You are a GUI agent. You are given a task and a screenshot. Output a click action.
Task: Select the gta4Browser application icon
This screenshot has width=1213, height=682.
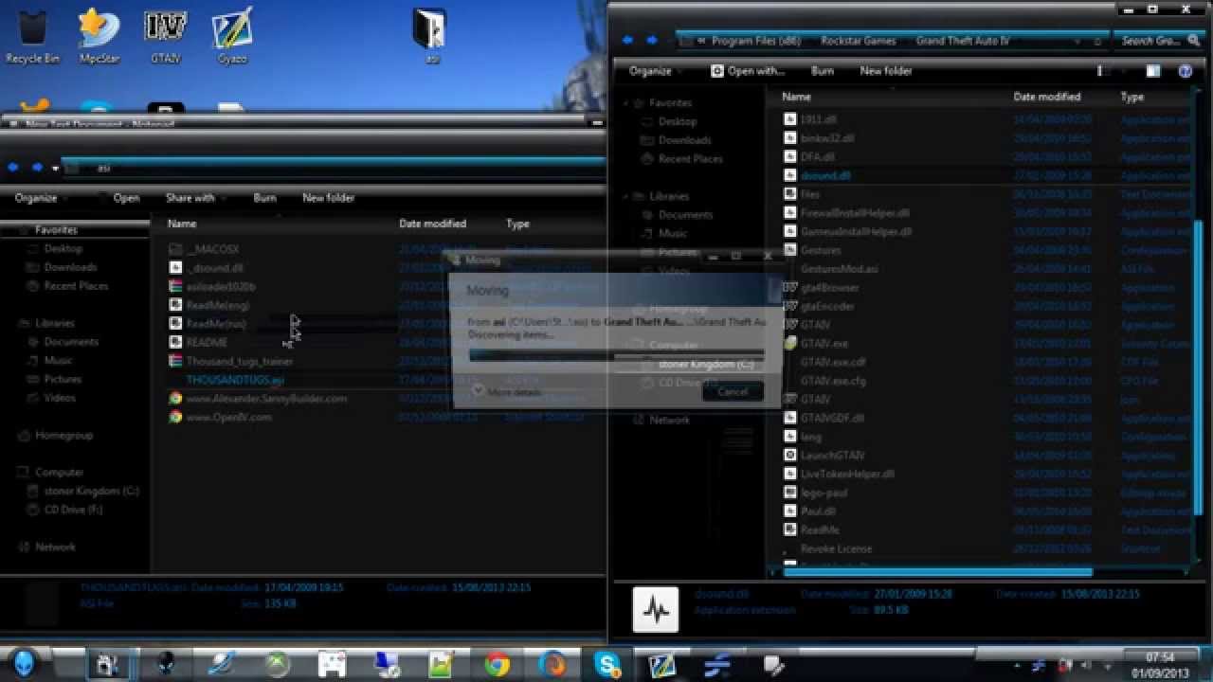[790, 287]
